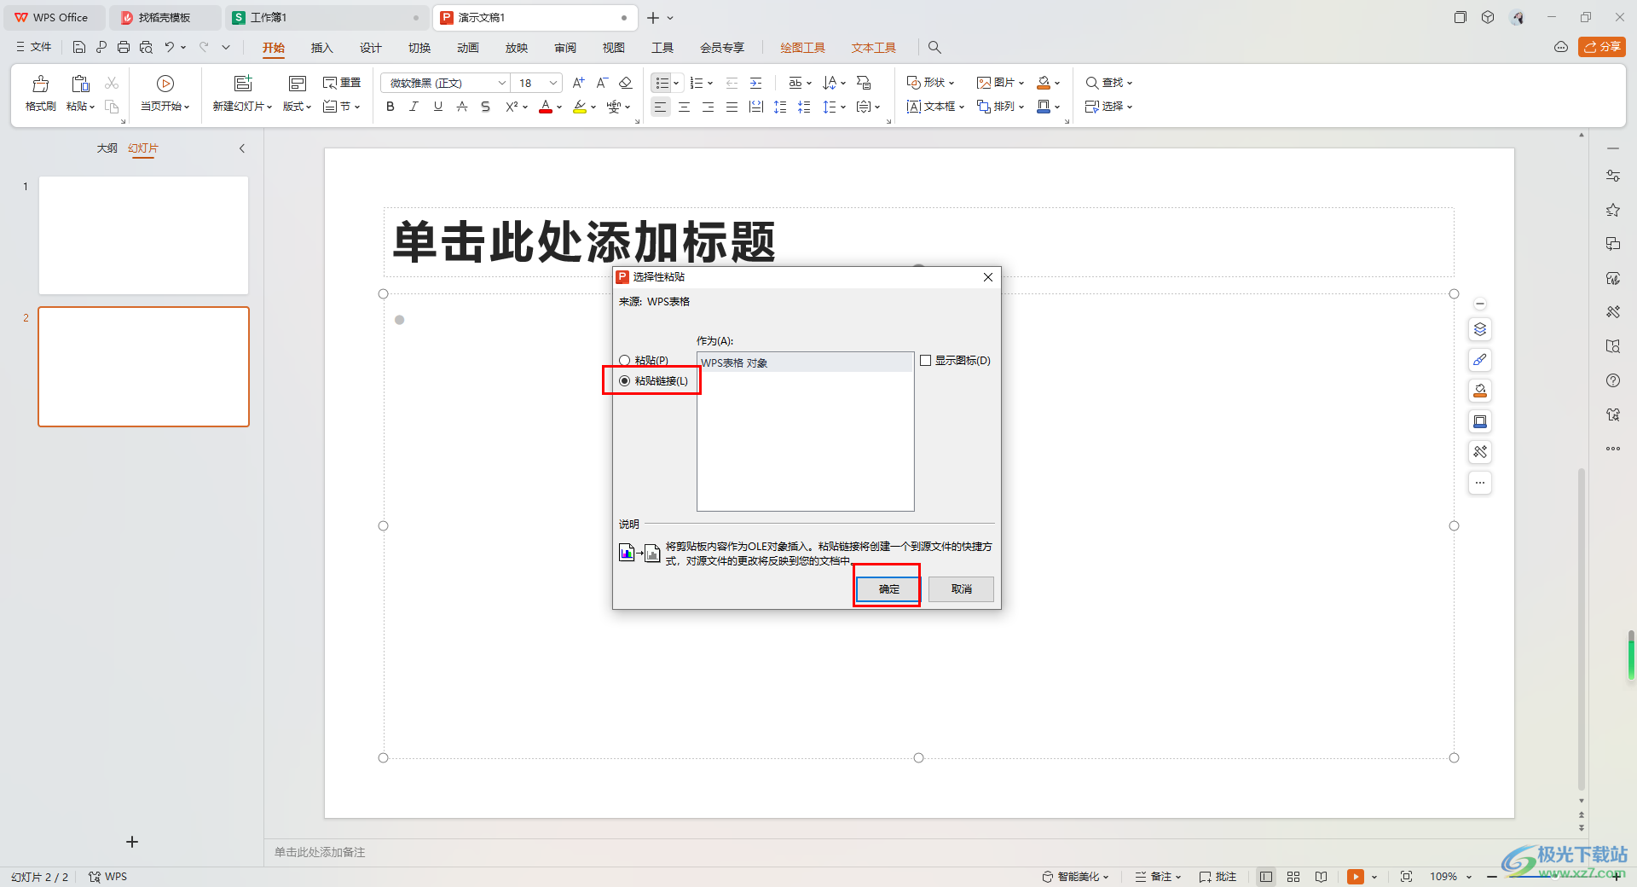This screenshot has height=887, width=1637.
Task: Open the 设计 (Design) ribbon tab
Action: tap(370, 48)
